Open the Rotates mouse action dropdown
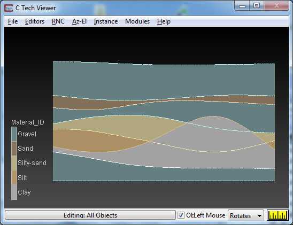Screen dimensions: 293x225 pyautogui.click(x=246, y=216)
